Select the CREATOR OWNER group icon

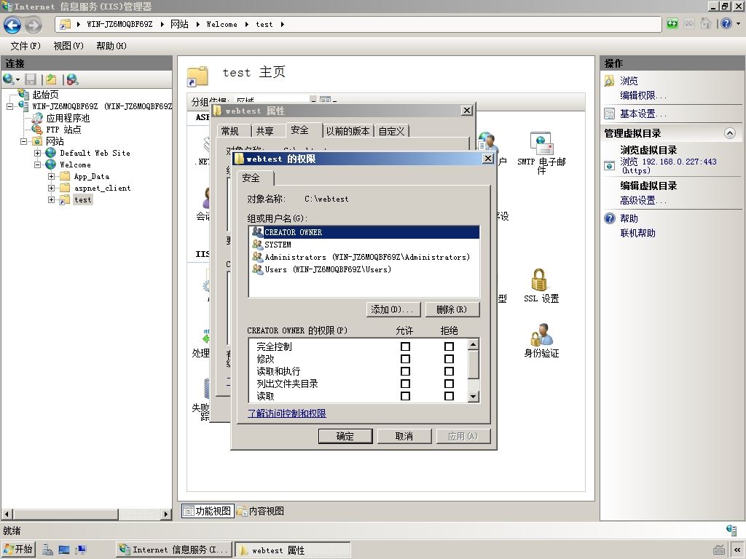[x=257, y=232]
